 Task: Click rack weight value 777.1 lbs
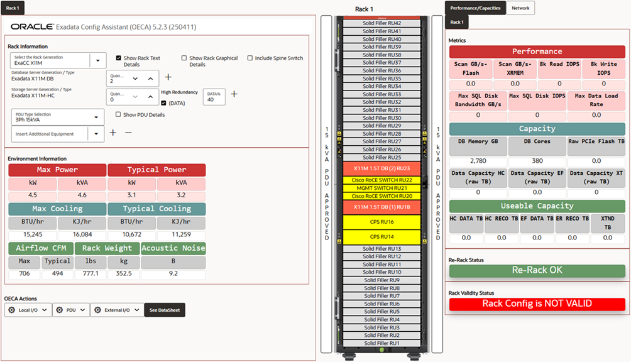[91, 273]
